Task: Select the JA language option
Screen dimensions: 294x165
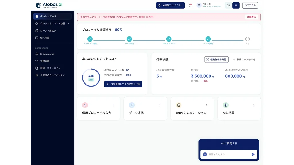Action: click(236, 5)
